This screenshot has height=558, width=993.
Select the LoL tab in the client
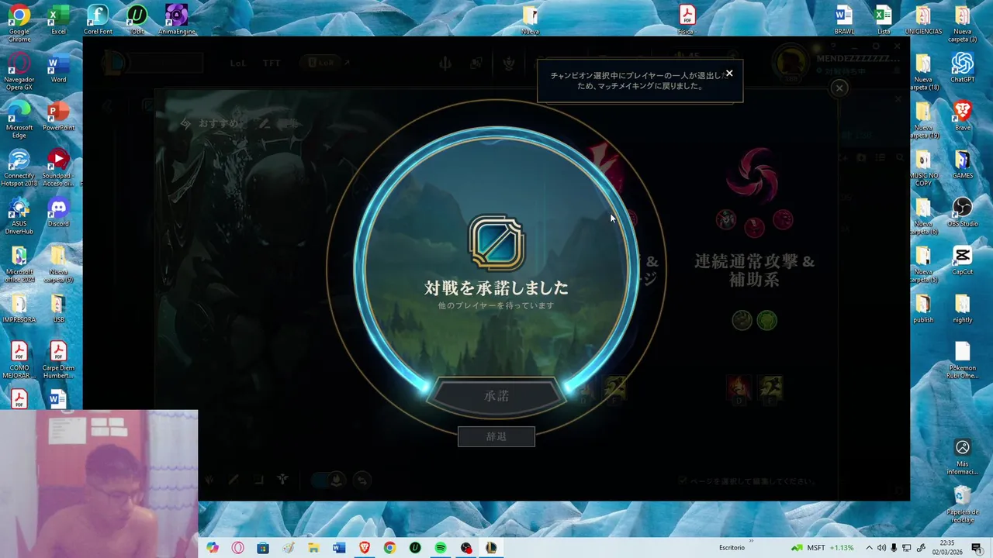[x=238, y=64]
